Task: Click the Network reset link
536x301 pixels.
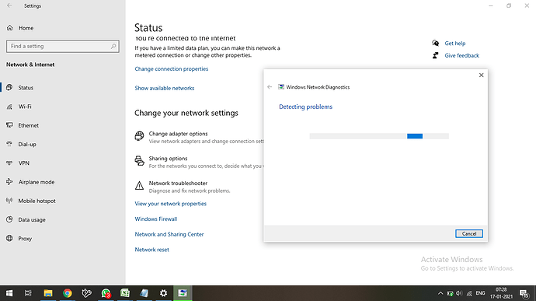Action: (151, 250)
